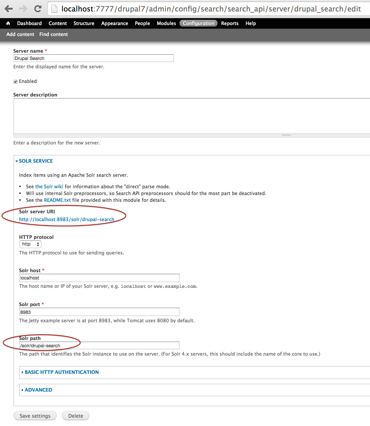
Task: Focus the Solr host field
Action: (99, 278)
